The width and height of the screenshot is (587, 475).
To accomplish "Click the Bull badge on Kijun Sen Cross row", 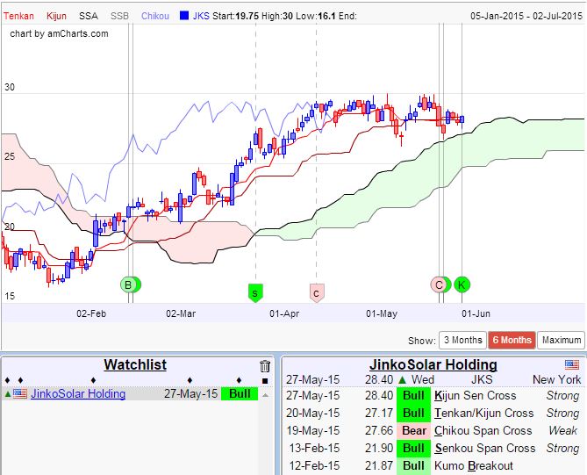I will coord(413,396).
